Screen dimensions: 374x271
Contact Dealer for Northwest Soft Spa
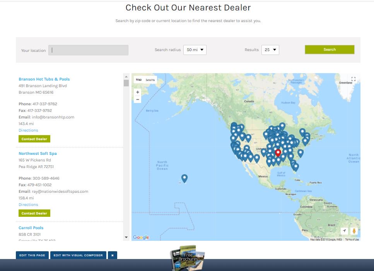(34, 213)
